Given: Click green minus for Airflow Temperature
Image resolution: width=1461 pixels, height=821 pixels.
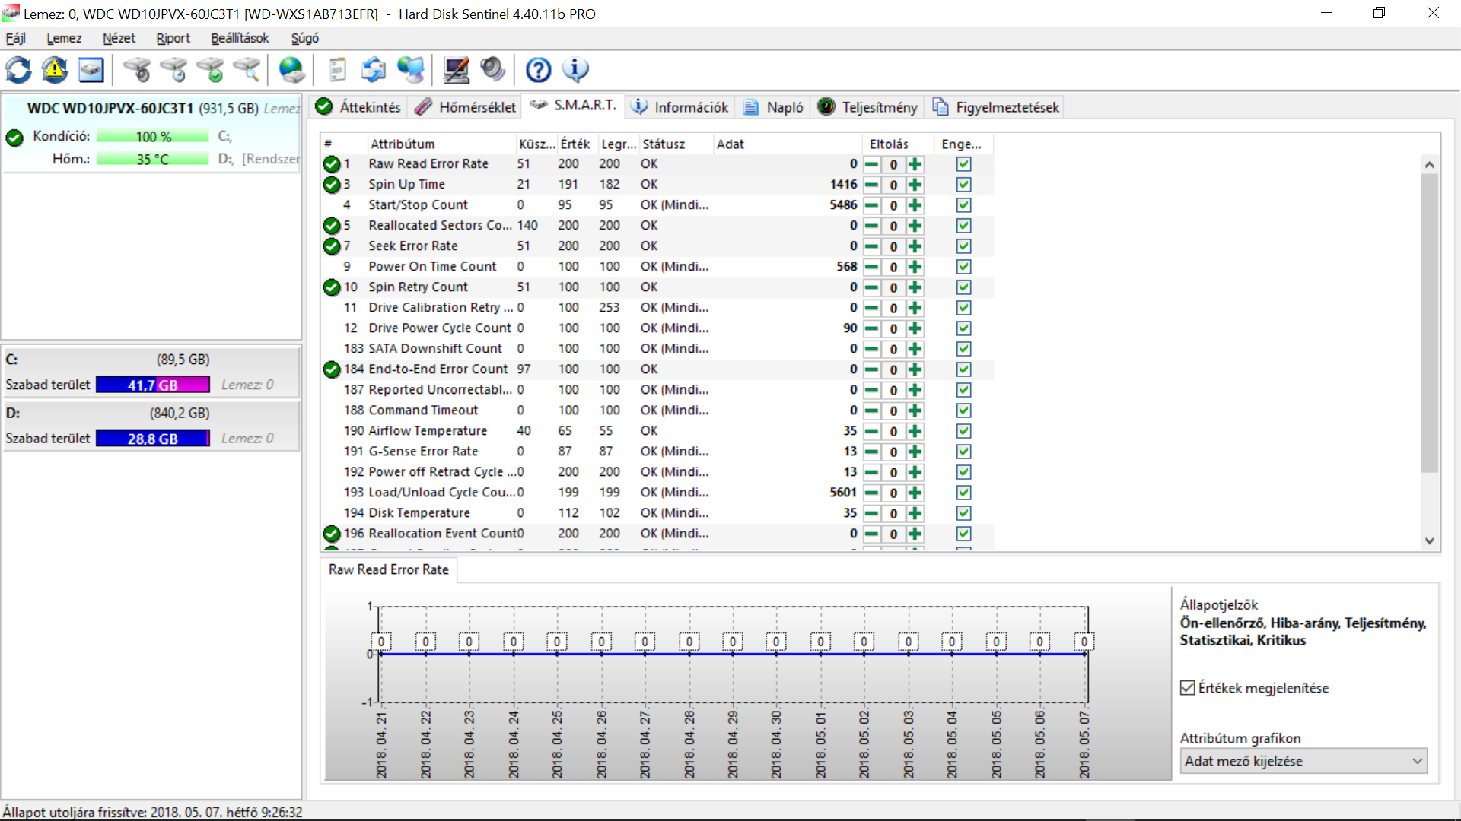Looking at the screenshot, I should click(x=872, y=431).
